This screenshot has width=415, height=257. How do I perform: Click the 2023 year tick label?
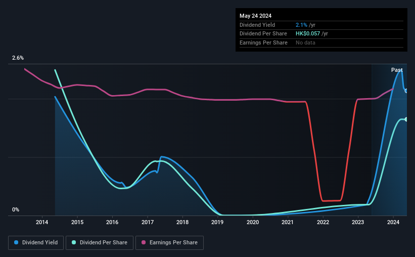358,223
